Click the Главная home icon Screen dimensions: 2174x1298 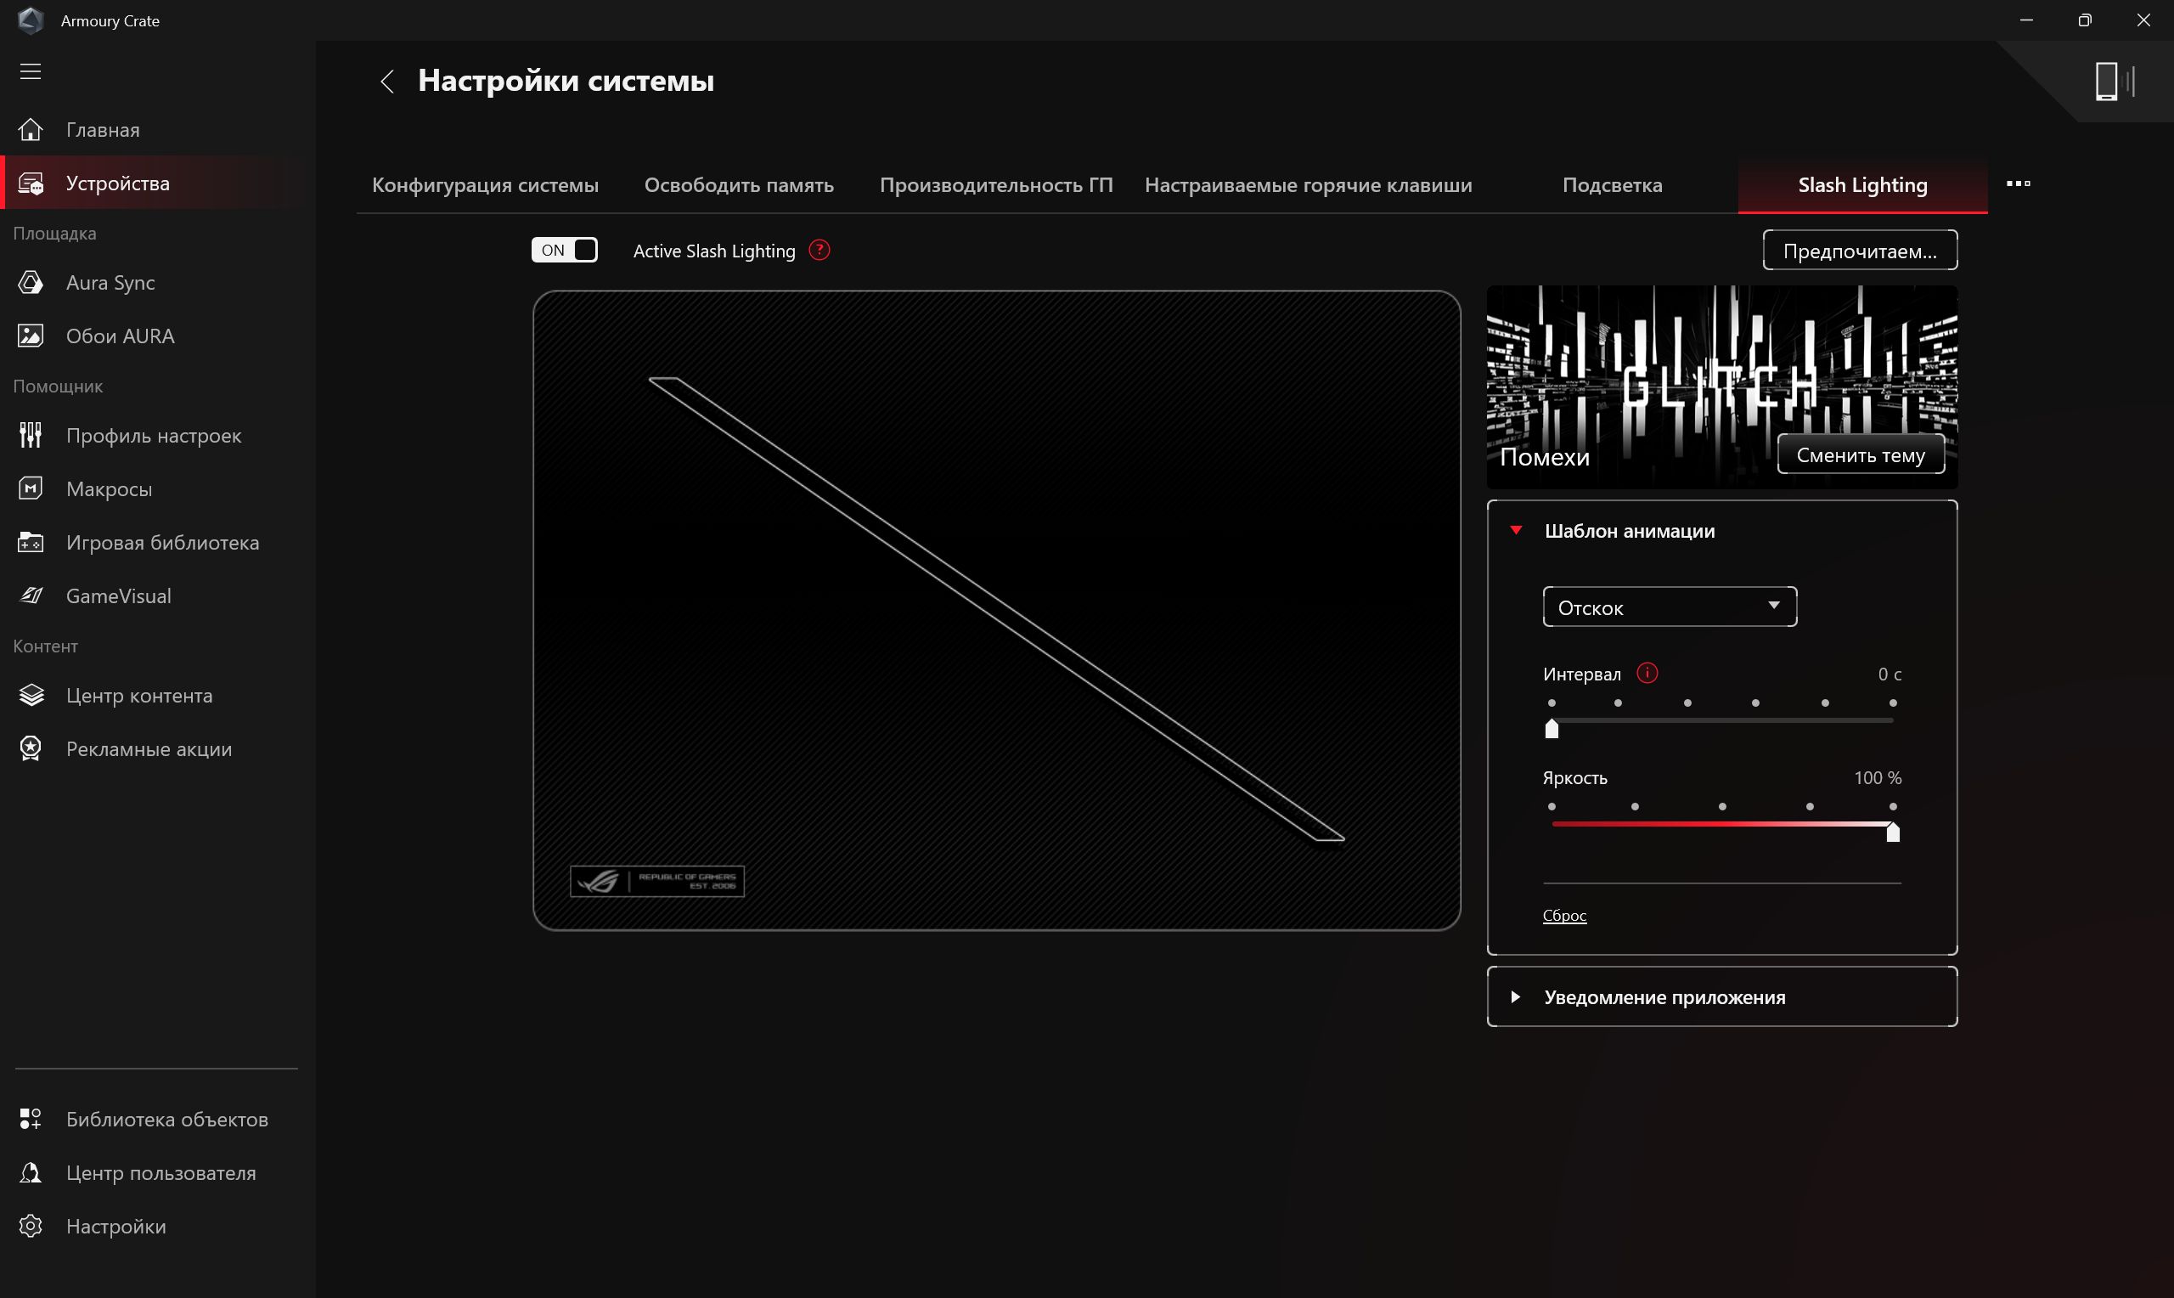click(x=31, y=129)
